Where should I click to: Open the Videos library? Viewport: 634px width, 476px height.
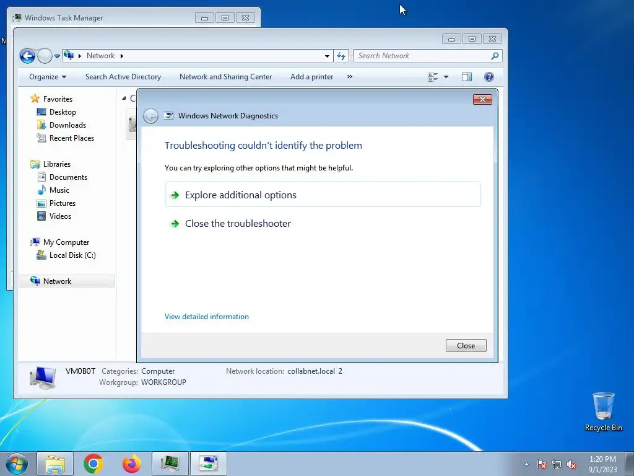(60, 216)
